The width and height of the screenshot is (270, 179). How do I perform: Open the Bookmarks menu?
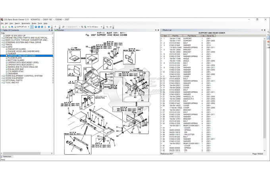[26, 23]
